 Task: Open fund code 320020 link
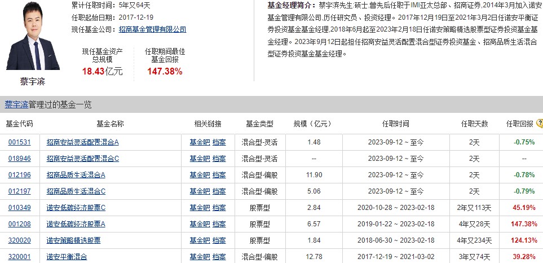19,240
